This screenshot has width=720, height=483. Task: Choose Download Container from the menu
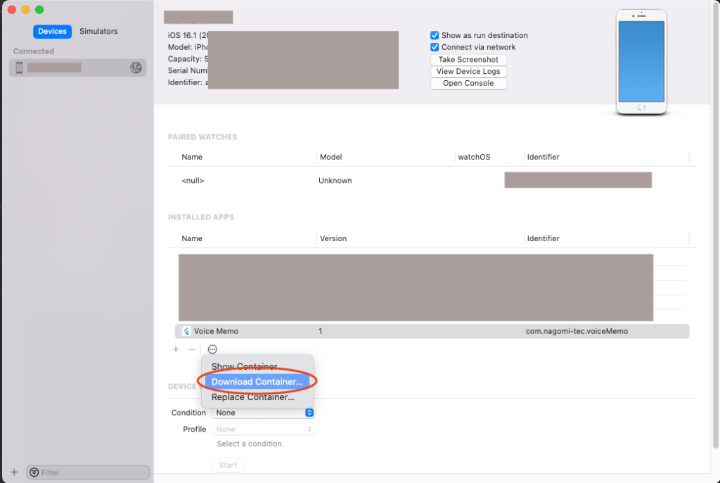tap(257, 382)
